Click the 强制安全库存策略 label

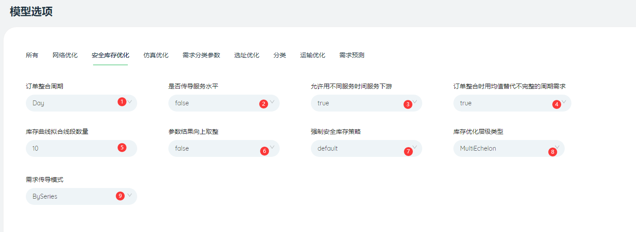[x=336, y=132]
